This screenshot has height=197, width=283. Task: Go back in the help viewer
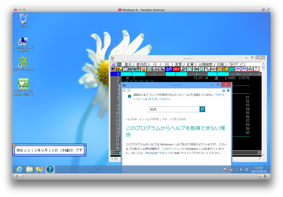click(124, 90)
